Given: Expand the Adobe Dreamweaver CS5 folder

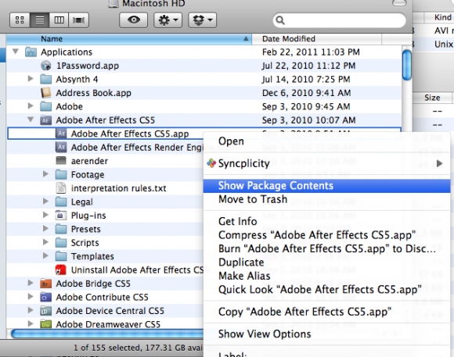Looking at the screenshot, I should tap(31, 323).
